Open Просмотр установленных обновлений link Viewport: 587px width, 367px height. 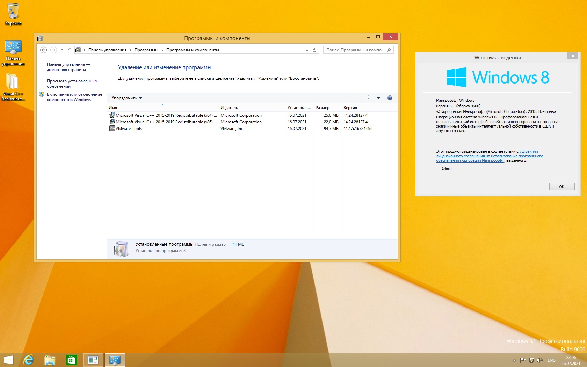(x=72, y=84)
